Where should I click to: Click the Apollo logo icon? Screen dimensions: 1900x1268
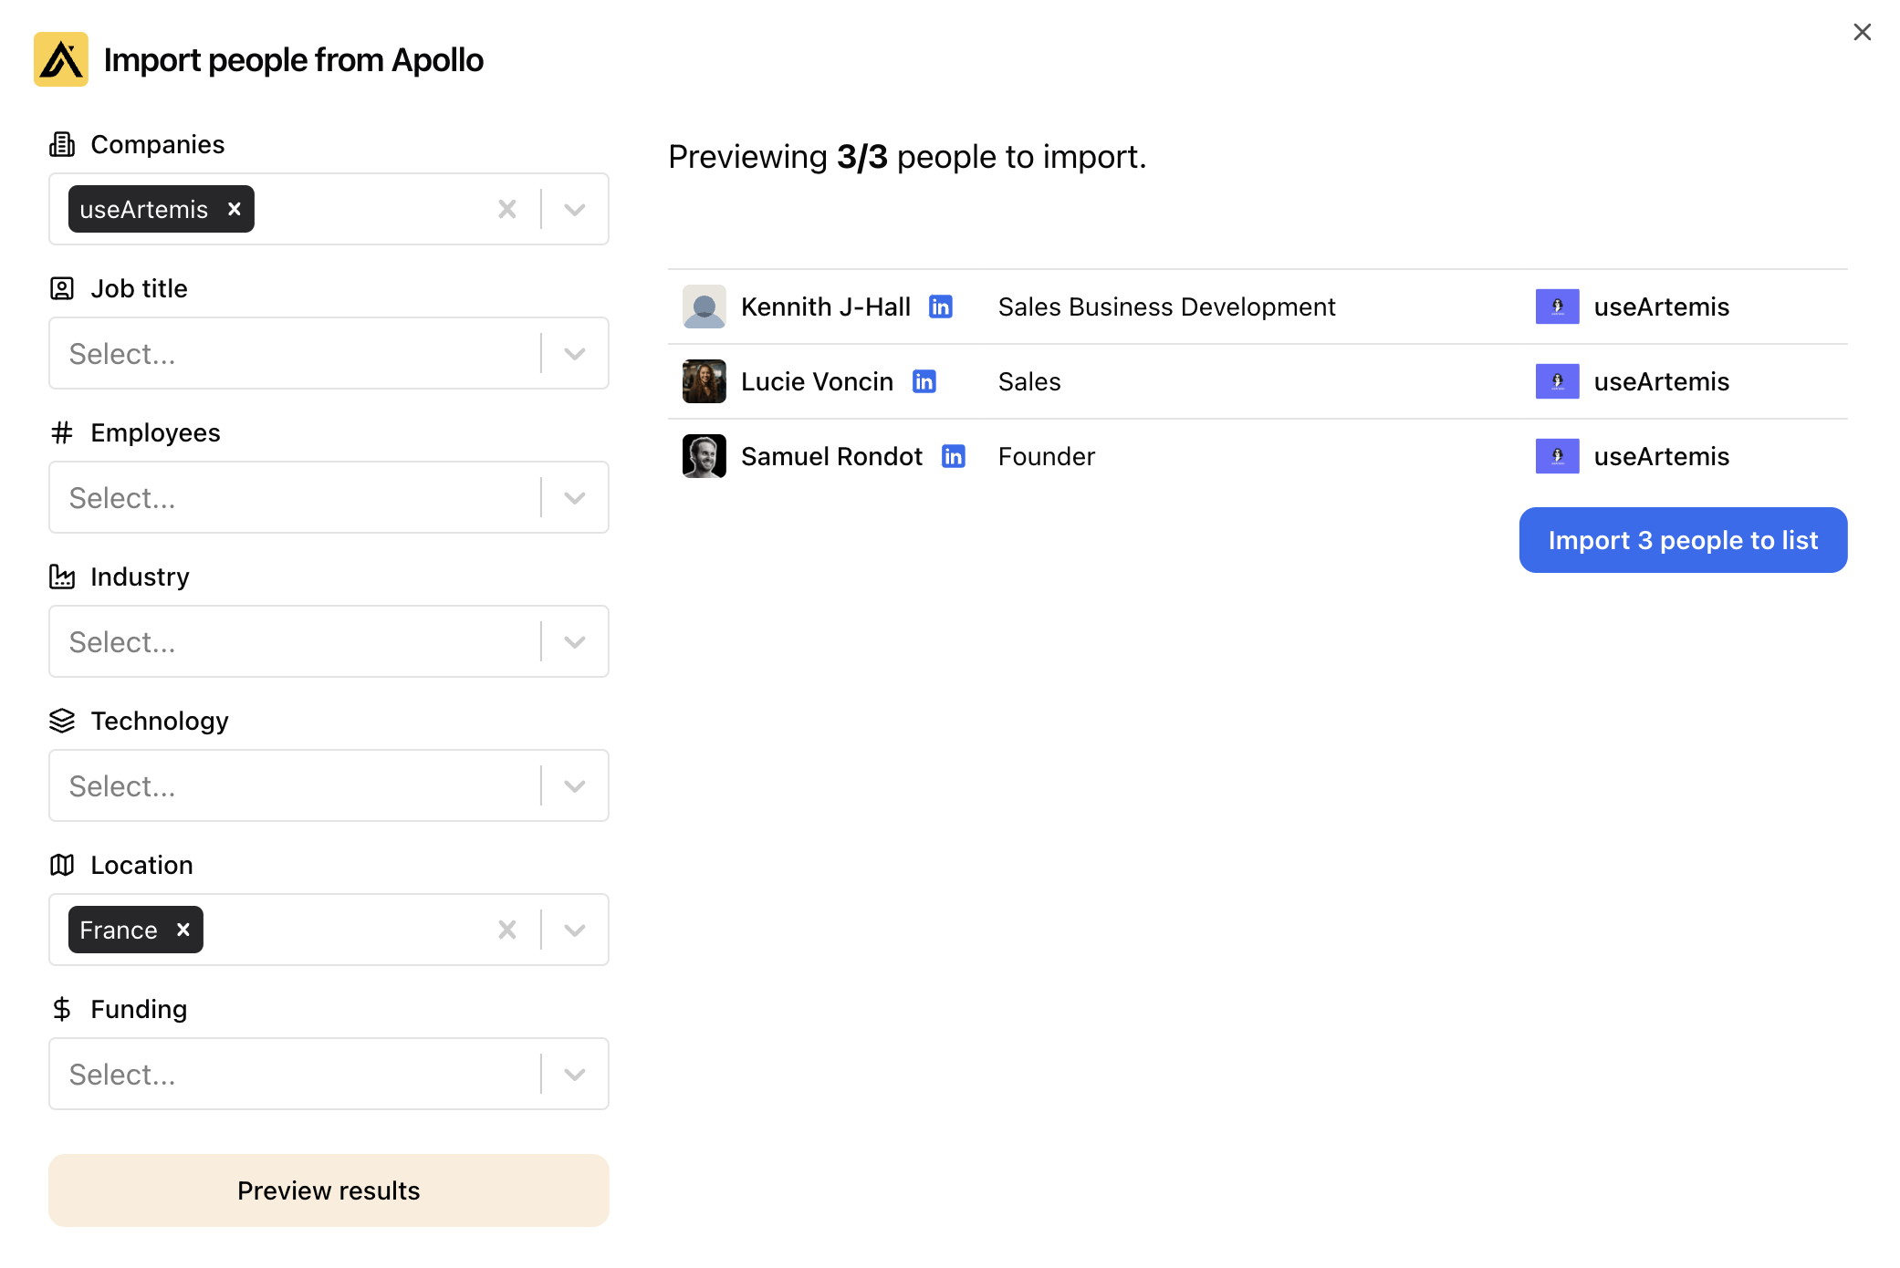(61, 59)
